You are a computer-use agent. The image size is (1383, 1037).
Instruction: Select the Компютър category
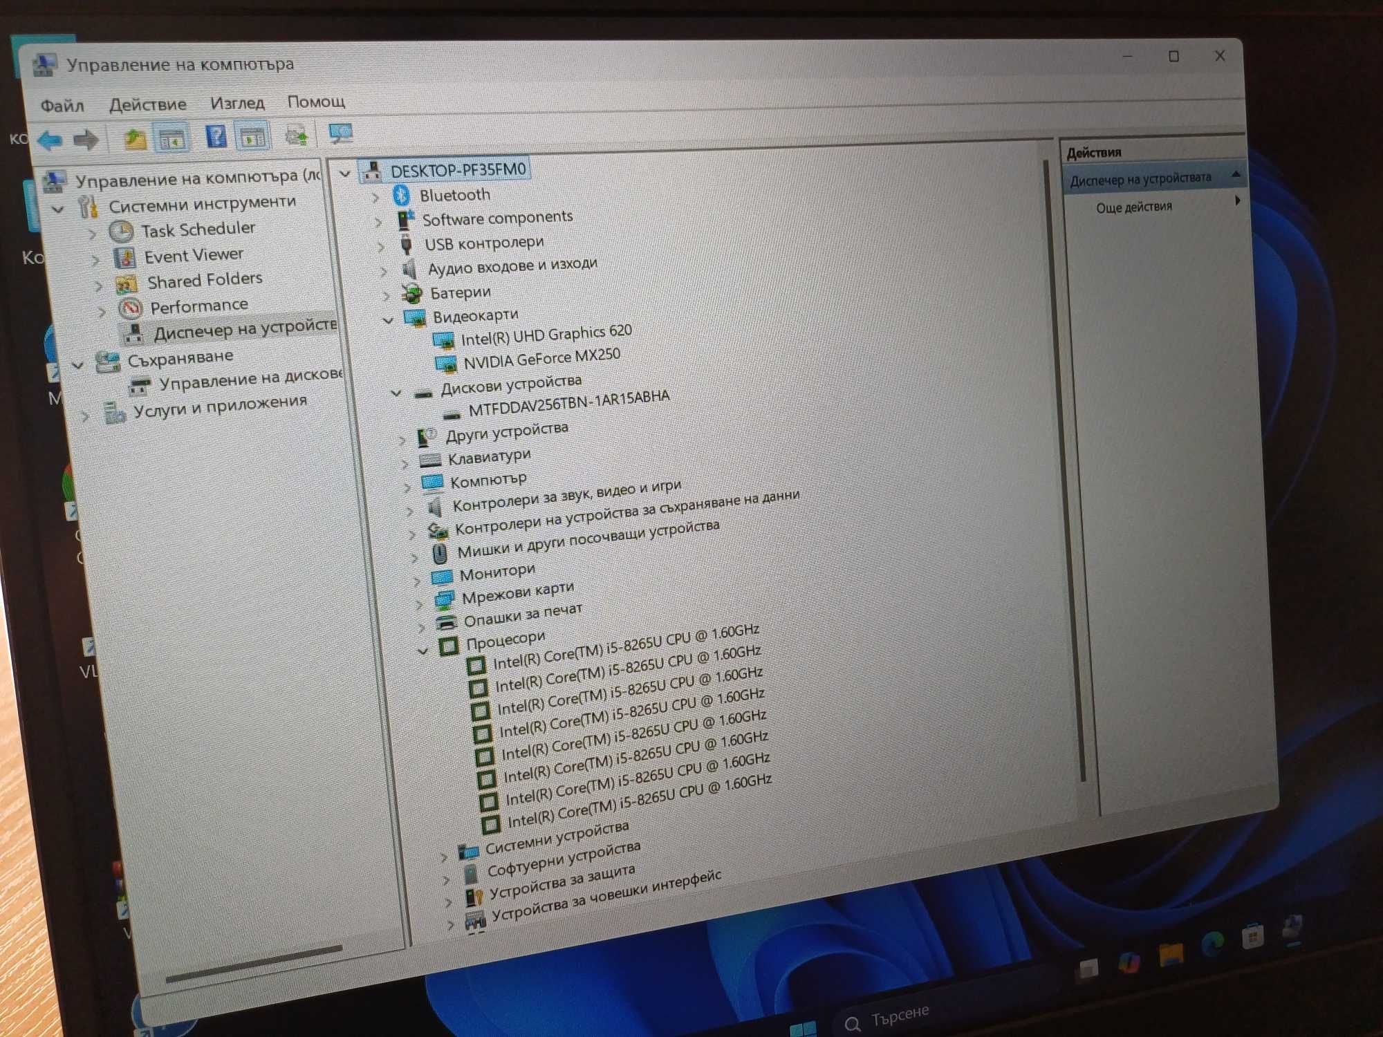tap(488, 479)
